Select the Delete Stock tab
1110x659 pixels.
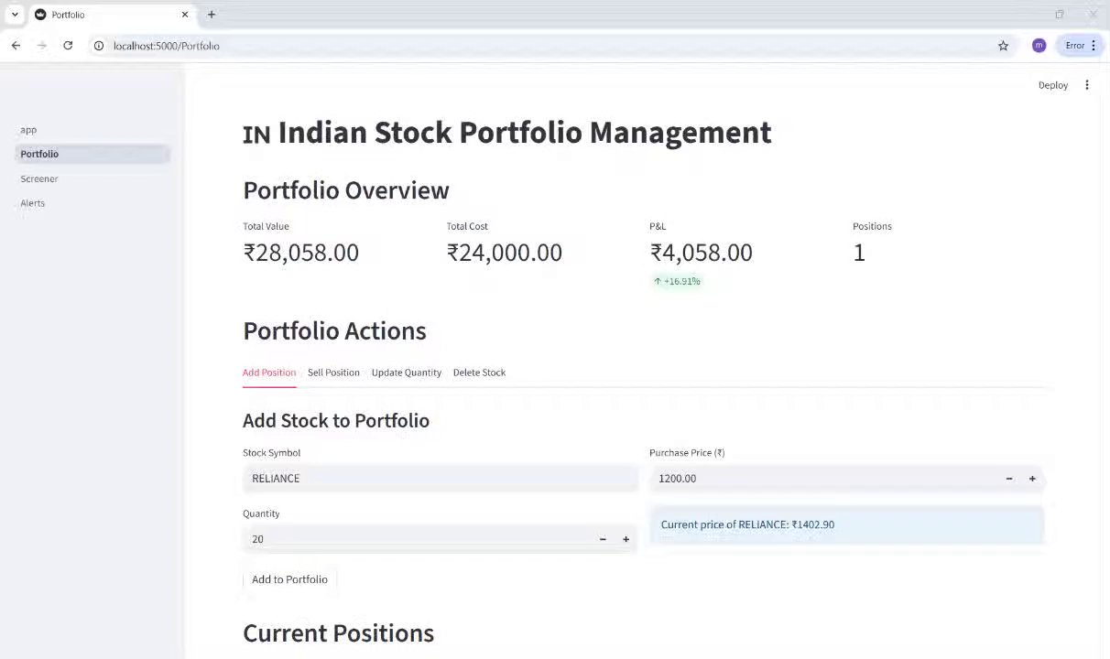(479, 373)
